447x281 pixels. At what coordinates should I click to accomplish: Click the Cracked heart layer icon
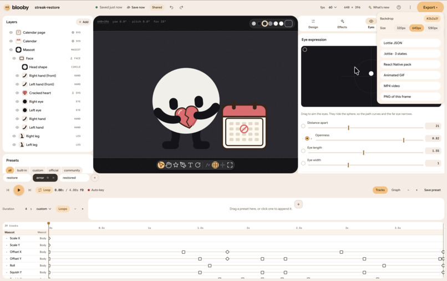[25, 93]
